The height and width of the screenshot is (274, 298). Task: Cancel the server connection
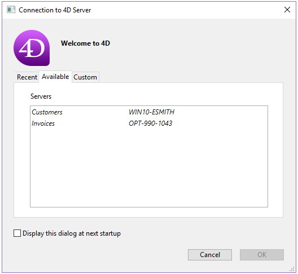pyautogui.click(x=210, y=255)
